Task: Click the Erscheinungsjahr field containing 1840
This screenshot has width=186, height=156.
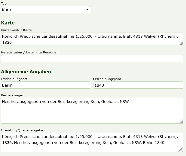Action: [x=138, y=85]
